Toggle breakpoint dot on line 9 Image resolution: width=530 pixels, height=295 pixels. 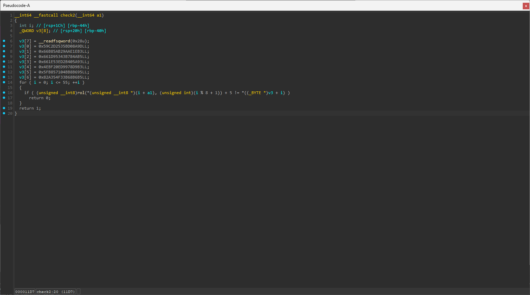(4, 57)
